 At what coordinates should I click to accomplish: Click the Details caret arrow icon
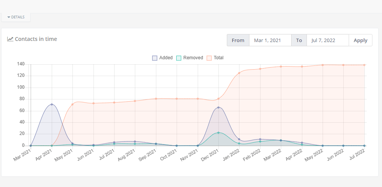click(9, 17)
